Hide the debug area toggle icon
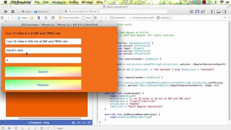231x130 pixels. 3,128
